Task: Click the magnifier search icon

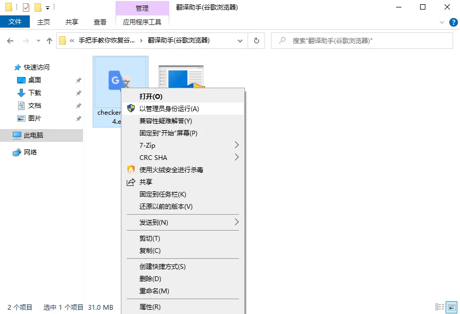Action: click(282, 40)
